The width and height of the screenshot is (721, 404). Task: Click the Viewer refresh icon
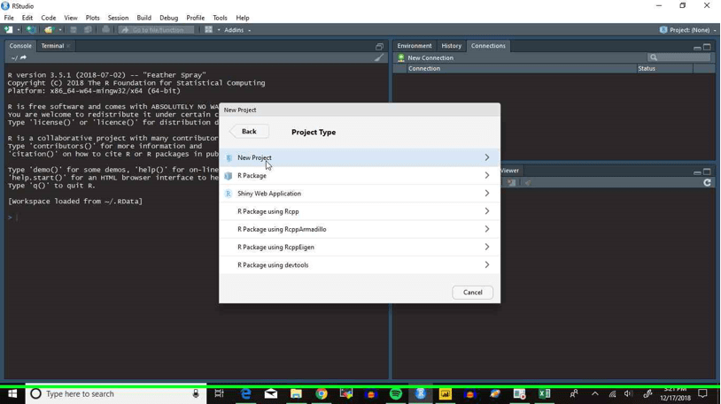pyautogui.click(x=707, y=183)
